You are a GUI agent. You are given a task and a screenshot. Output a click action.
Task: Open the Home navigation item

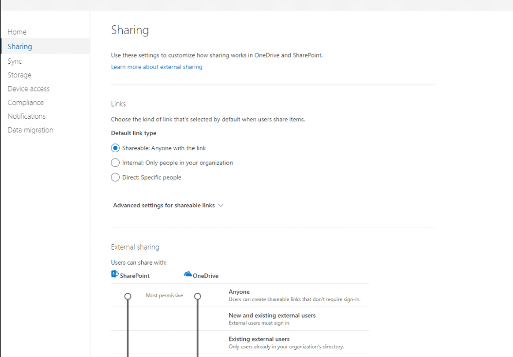pos(17,32)
